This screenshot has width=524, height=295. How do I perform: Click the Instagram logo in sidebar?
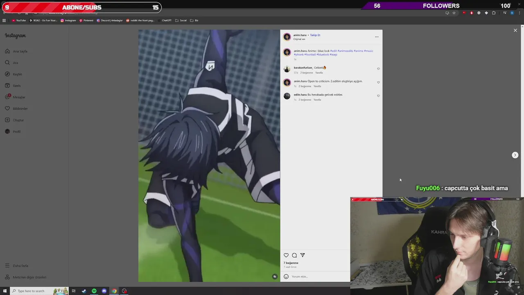15,36
